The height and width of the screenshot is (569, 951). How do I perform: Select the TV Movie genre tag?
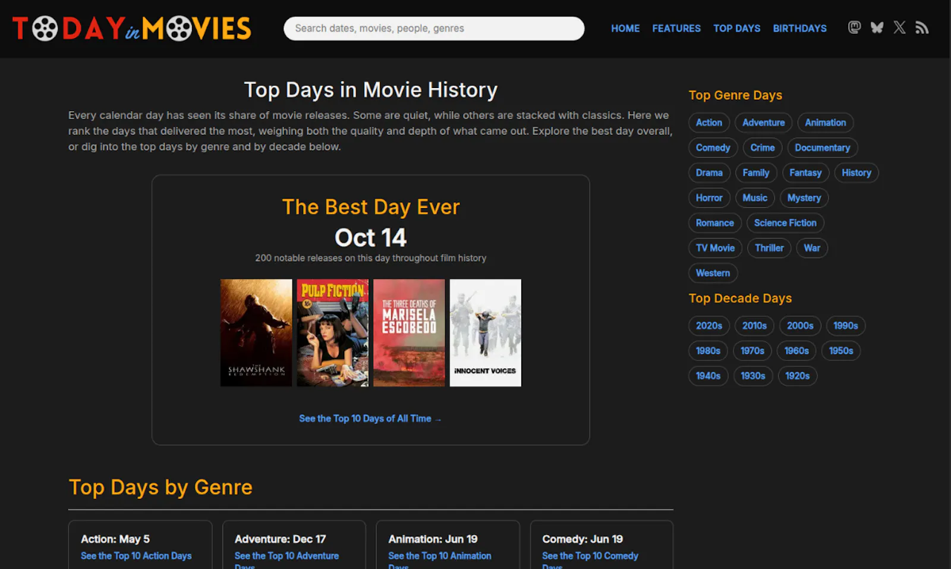coord(715,248)
